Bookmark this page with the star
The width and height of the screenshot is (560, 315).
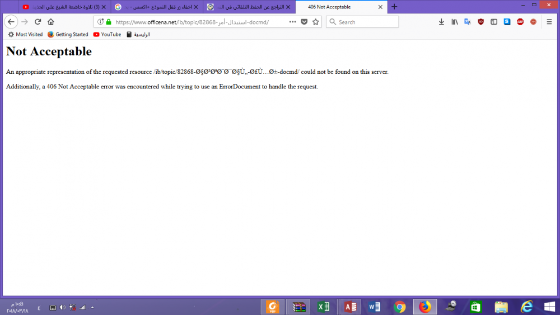[316, 22]
